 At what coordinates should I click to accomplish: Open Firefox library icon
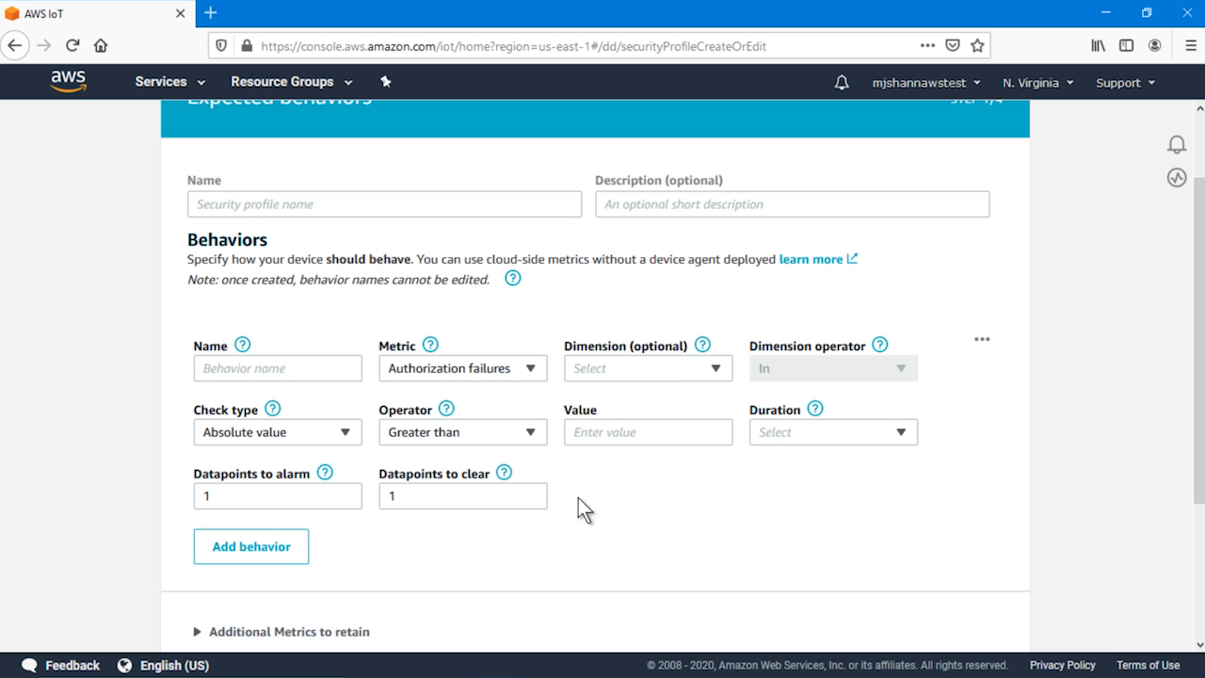pos(1099,45)
